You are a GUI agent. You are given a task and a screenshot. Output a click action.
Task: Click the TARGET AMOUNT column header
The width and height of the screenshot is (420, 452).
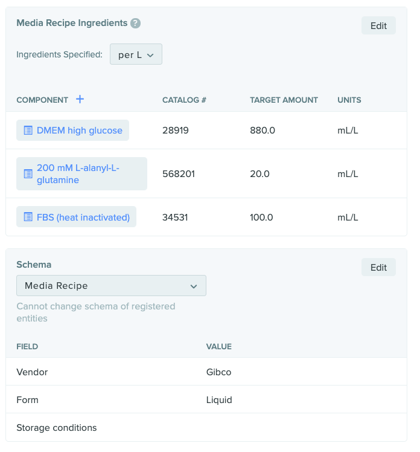[x=284, y=100]
